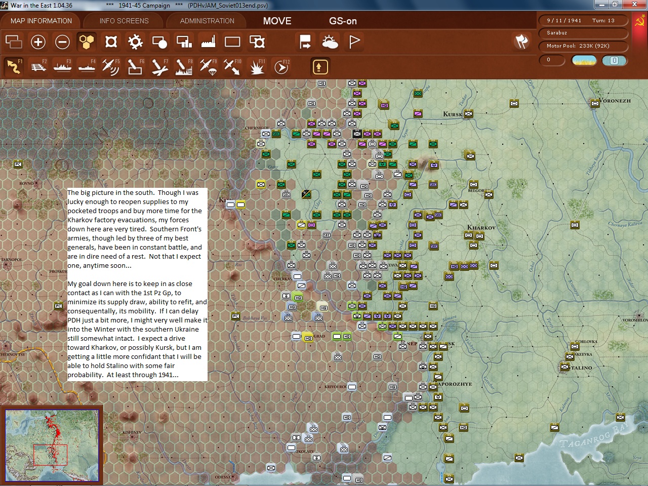The image size is (648, 486).
Task: Click the F11 explosion icon
Action: pos(257,66)
